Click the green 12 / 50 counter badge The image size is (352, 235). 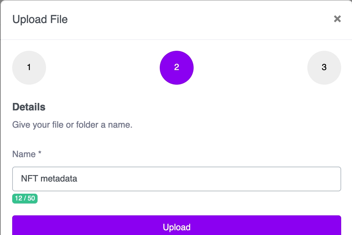(x=25, y=198)
